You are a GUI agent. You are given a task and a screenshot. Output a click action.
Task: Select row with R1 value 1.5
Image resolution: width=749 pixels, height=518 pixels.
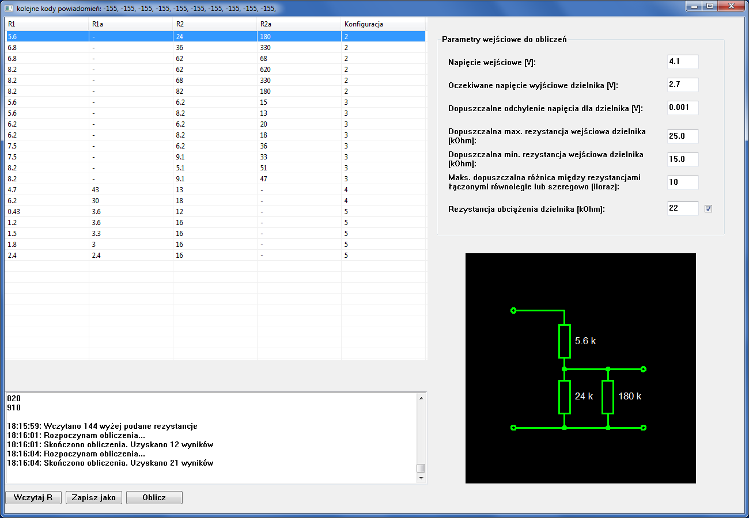(215, 233)
